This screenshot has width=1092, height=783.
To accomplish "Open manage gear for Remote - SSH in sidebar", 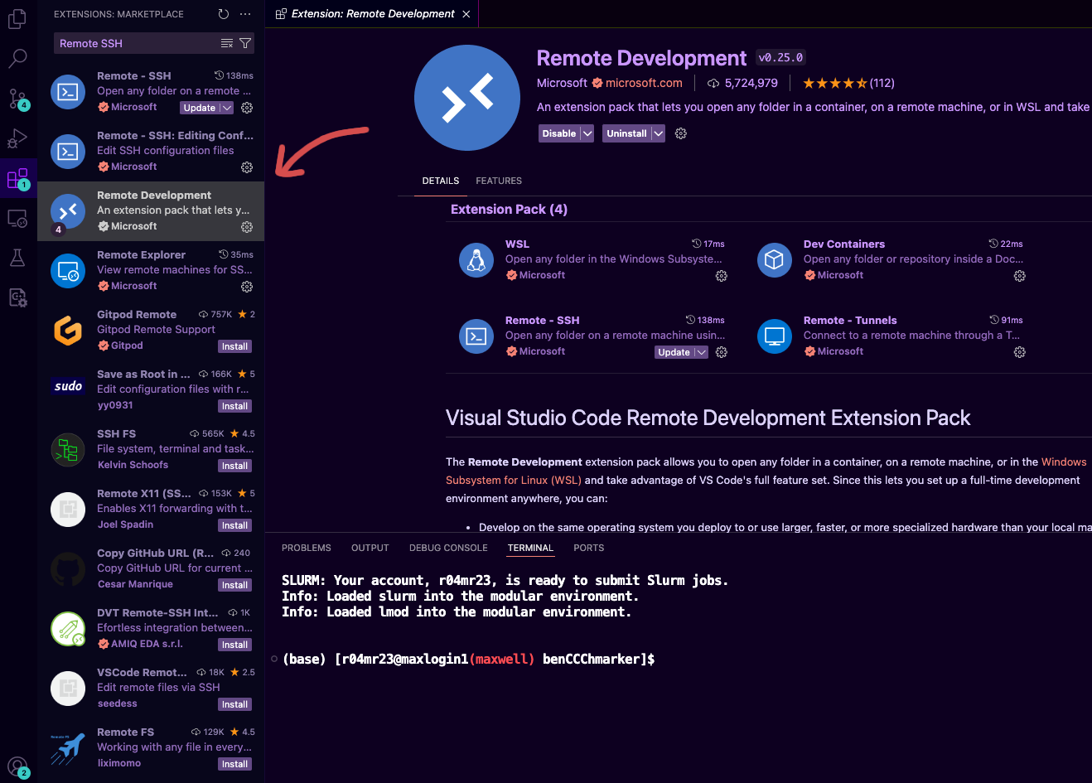I will point(247,108).
